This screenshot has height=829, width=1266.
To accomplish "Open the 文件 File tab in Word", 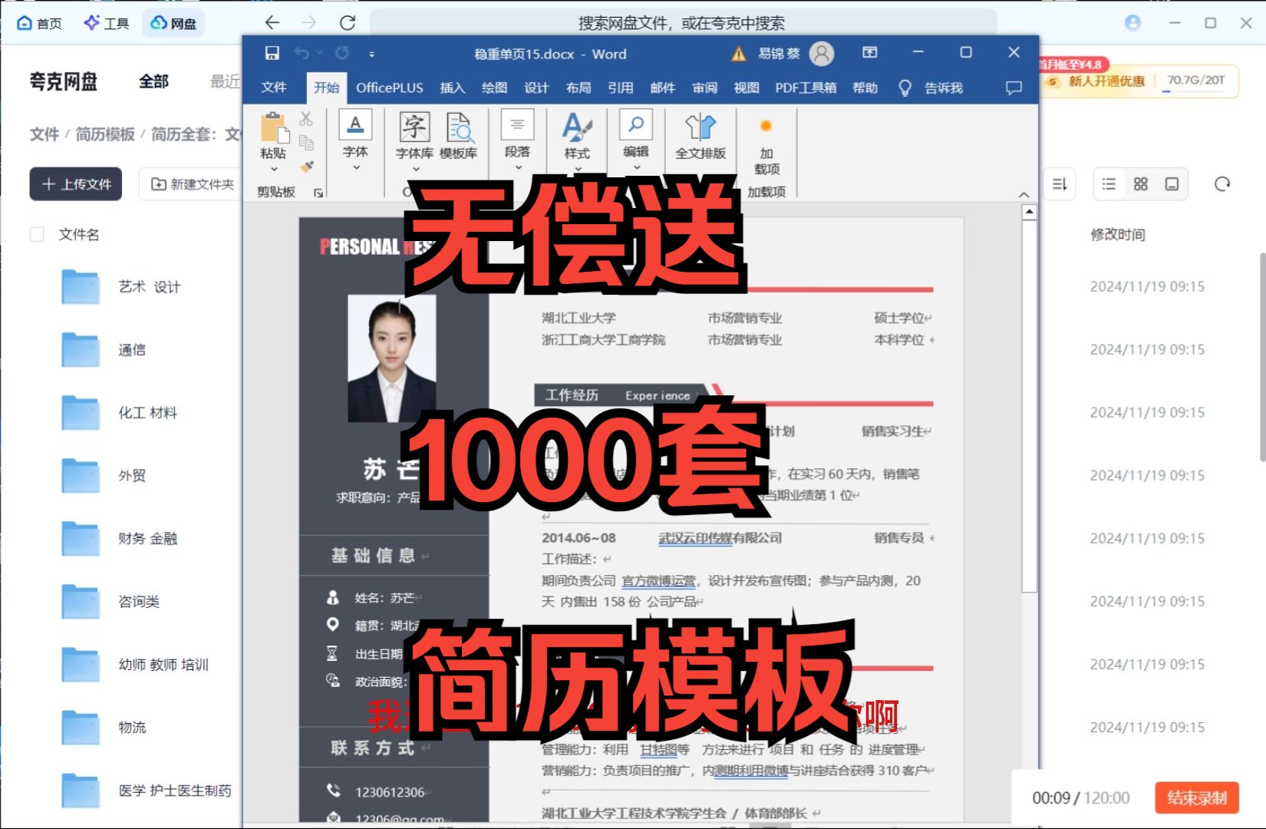I will pos(274,88).
